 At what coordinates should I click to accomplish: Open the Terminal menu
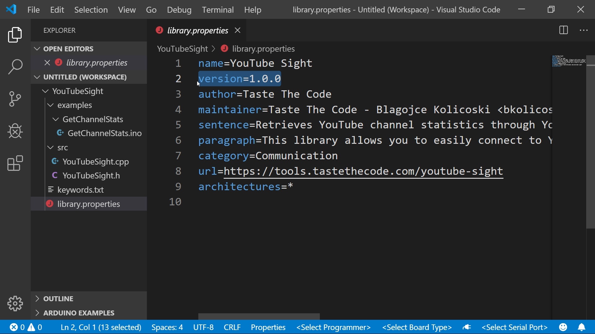(218, 10)
